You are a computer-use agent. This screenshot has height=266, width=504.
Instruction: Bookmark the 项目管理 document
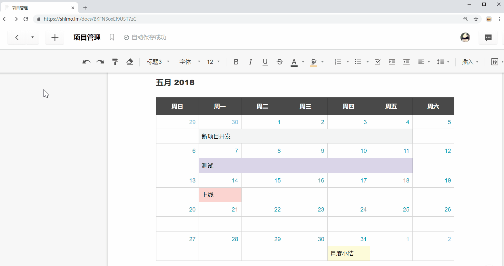[x=112, y=37]
